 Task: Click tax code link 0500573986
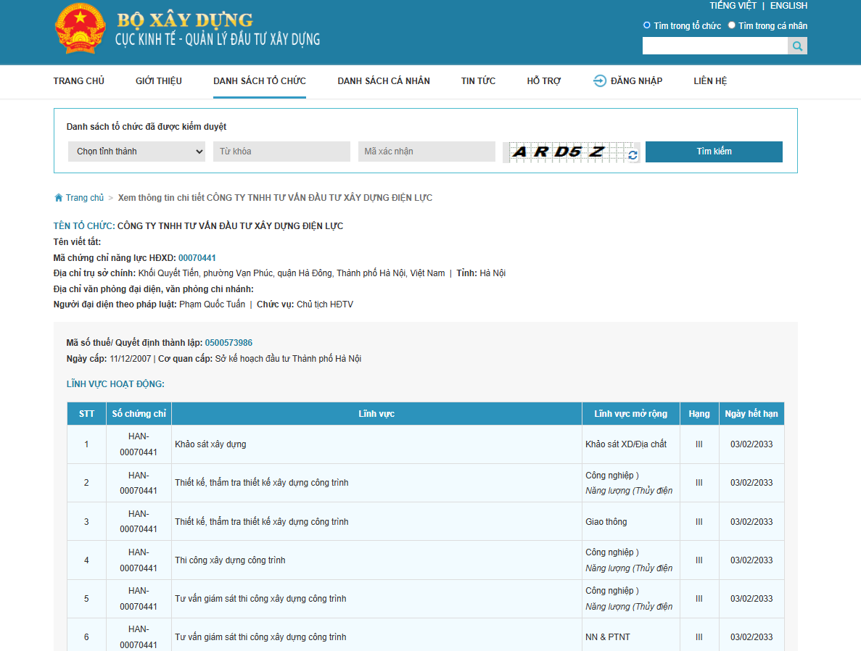coord(228,343)
